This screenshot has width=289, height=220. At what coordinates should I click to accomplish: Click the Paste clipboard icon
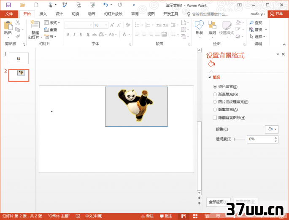pyautogui.click(x=8, y=25)
